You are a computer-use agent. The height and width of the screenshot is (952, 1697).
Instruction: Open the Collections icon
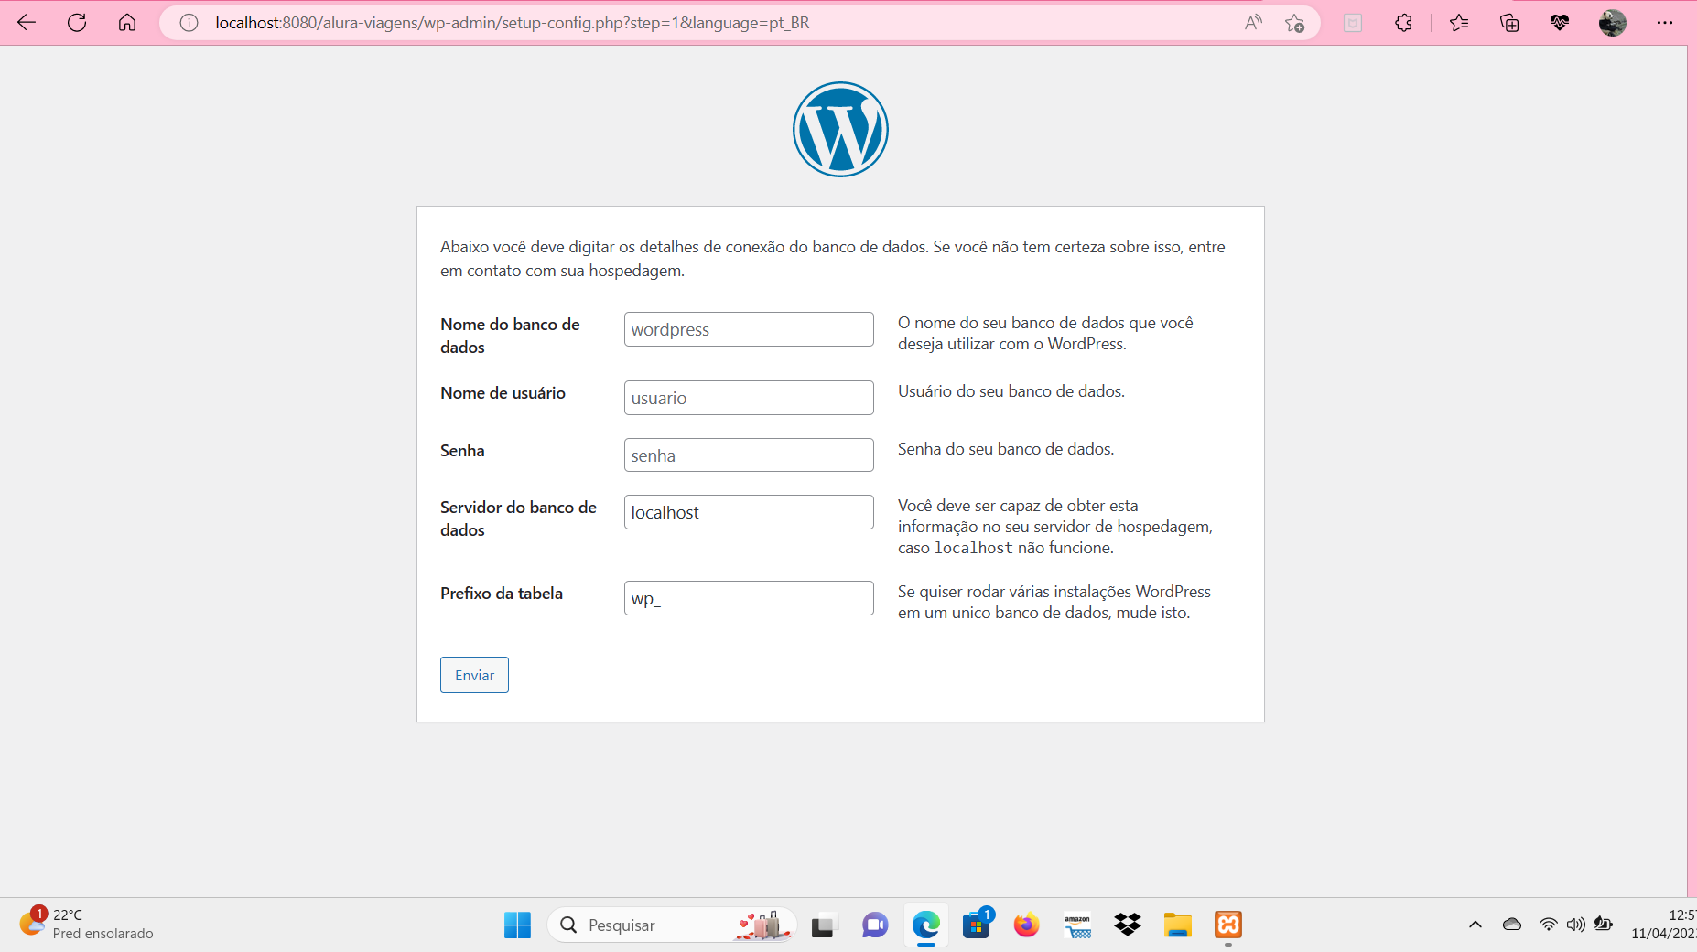click(x=1509, y=23)
